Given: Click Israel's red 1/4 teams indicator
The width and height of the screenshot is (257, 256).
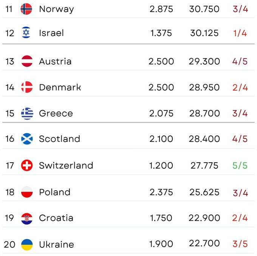Looking at the screenshot, I should point(240,33).
